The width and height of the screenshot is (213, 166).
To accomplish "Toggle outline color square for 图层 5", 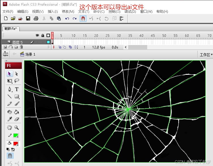I will tap(48, 42).
